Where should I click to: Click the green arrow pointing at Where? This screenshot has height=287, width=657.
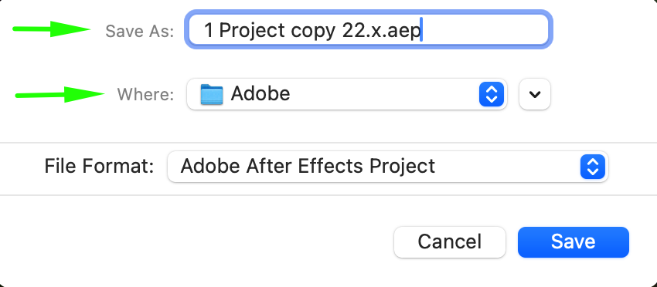click(x=60, y=95)
